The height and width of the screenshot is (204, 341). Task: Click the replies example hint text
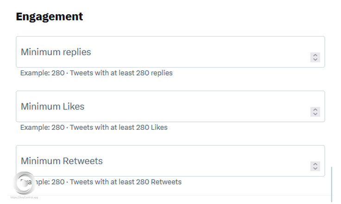pos(96,73)
